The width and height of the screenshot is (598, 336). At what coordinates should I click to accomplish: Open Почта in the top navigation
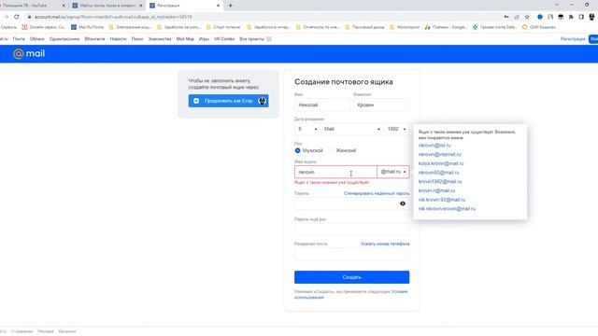coord(19,39)
